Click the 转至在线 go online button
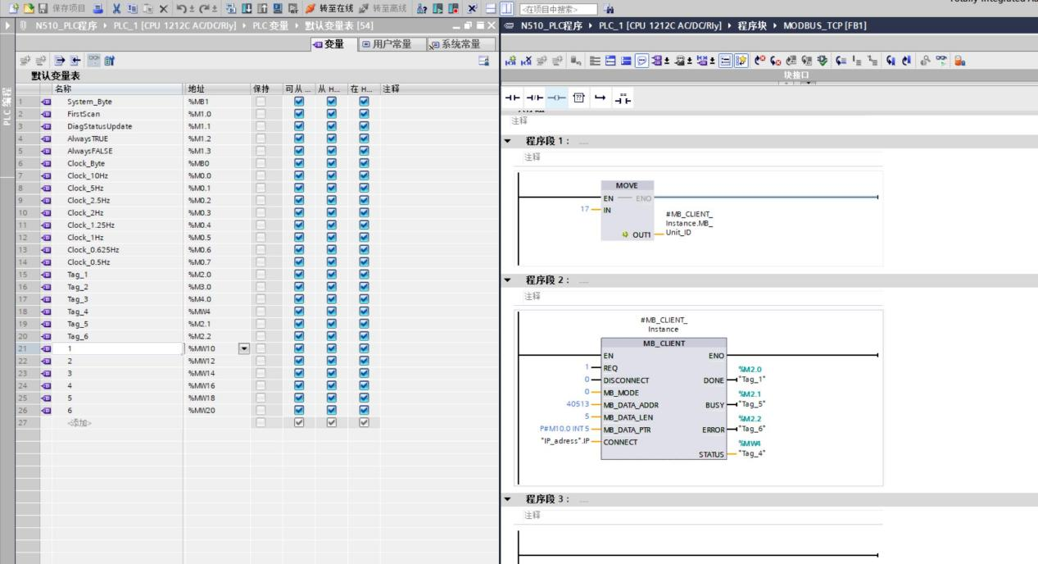The width and height of the screenshot is (1038, 564). coord(326,8)
